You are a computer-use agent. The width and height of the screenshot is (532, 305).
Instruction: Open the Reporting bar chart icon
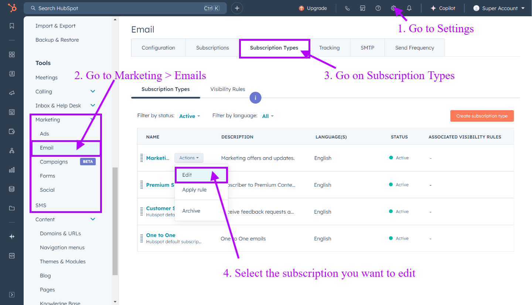(12, 170)
